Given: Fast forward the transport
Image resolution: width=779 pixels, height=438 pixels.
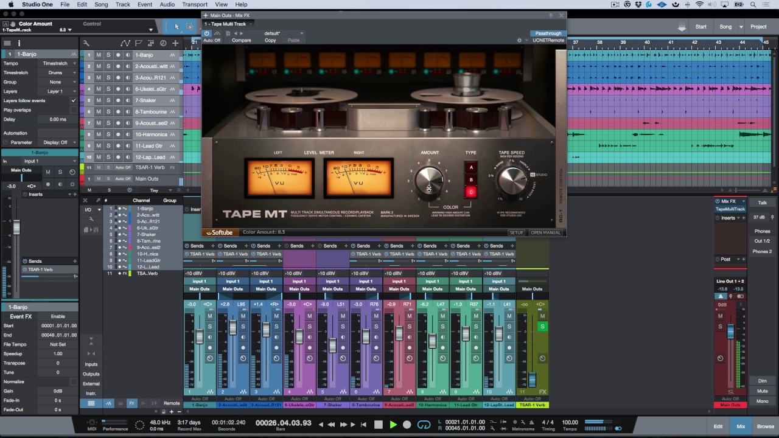Looking at the screenshot, I should (343, 425).
